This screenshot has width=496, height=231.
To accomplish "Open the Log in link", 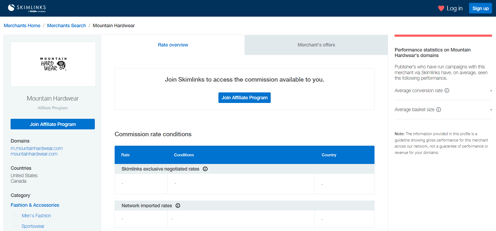I will 454,8.
